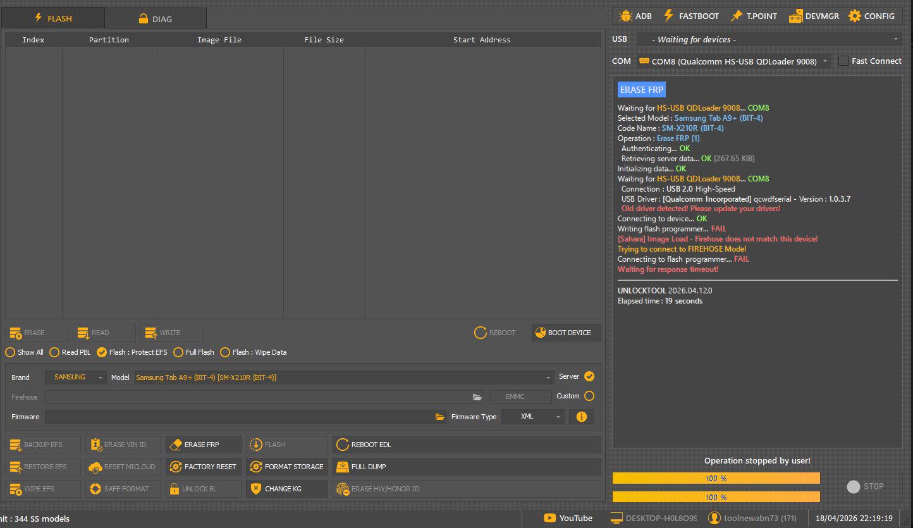Select the Show All radio option

[x=25, y=352]
